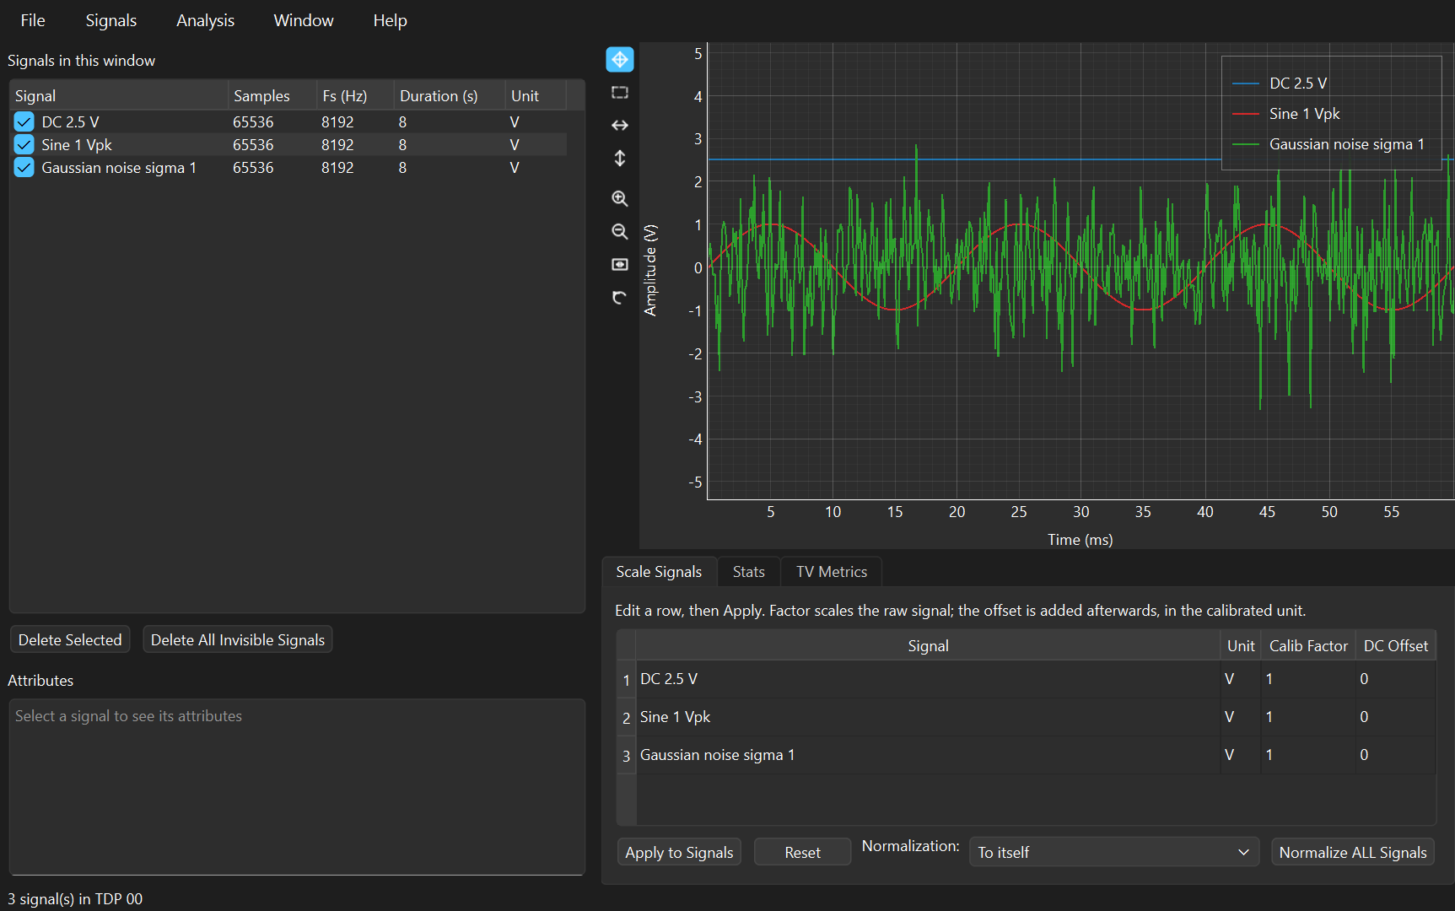
Task: Click the Signal column header in signals list
Action: coord(118,96)
